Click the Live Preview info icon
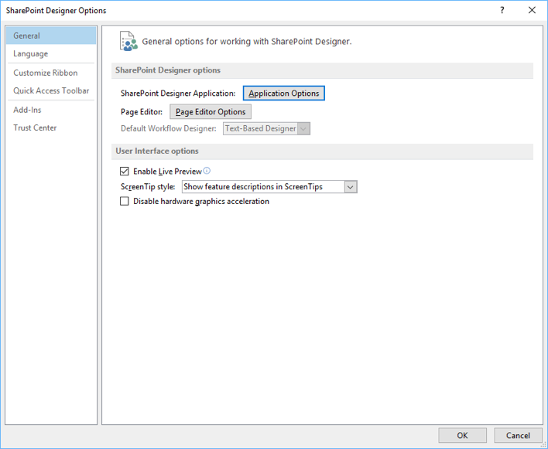This screenshot has width=548, height=449. click(207, 171)
